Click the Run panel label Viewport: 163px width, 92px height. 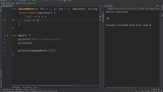[x=101, y=6]
